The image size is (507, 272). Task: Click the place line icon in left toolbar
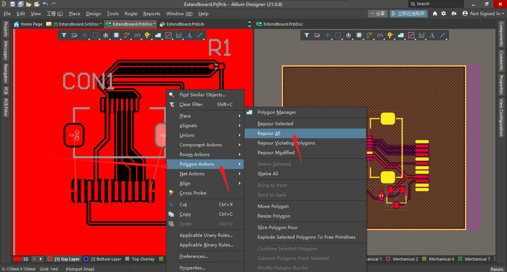pyautogui.click(x=200, y=35)
